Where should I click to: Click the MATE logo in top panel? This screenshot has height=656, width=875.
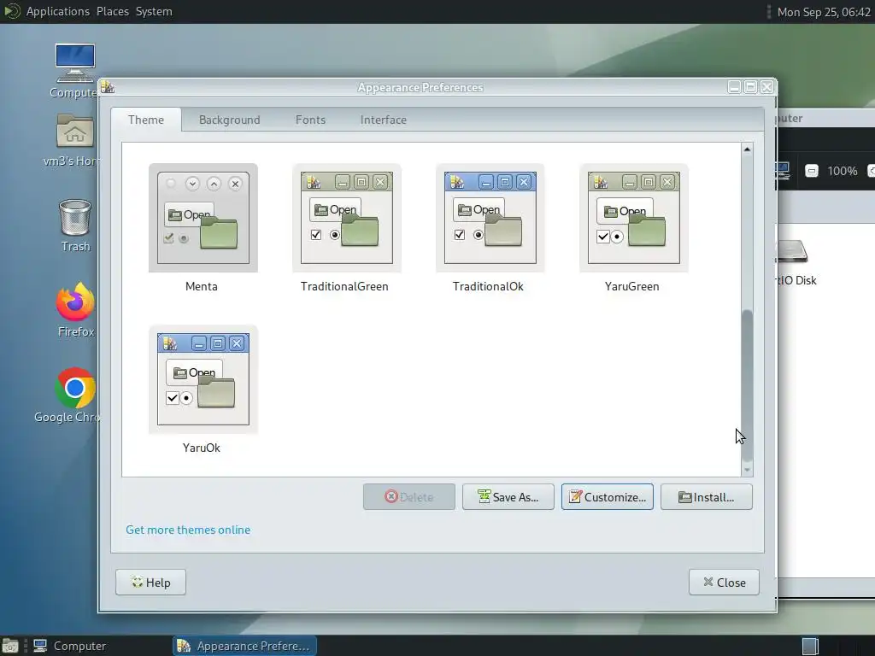(x=12, y=11)
